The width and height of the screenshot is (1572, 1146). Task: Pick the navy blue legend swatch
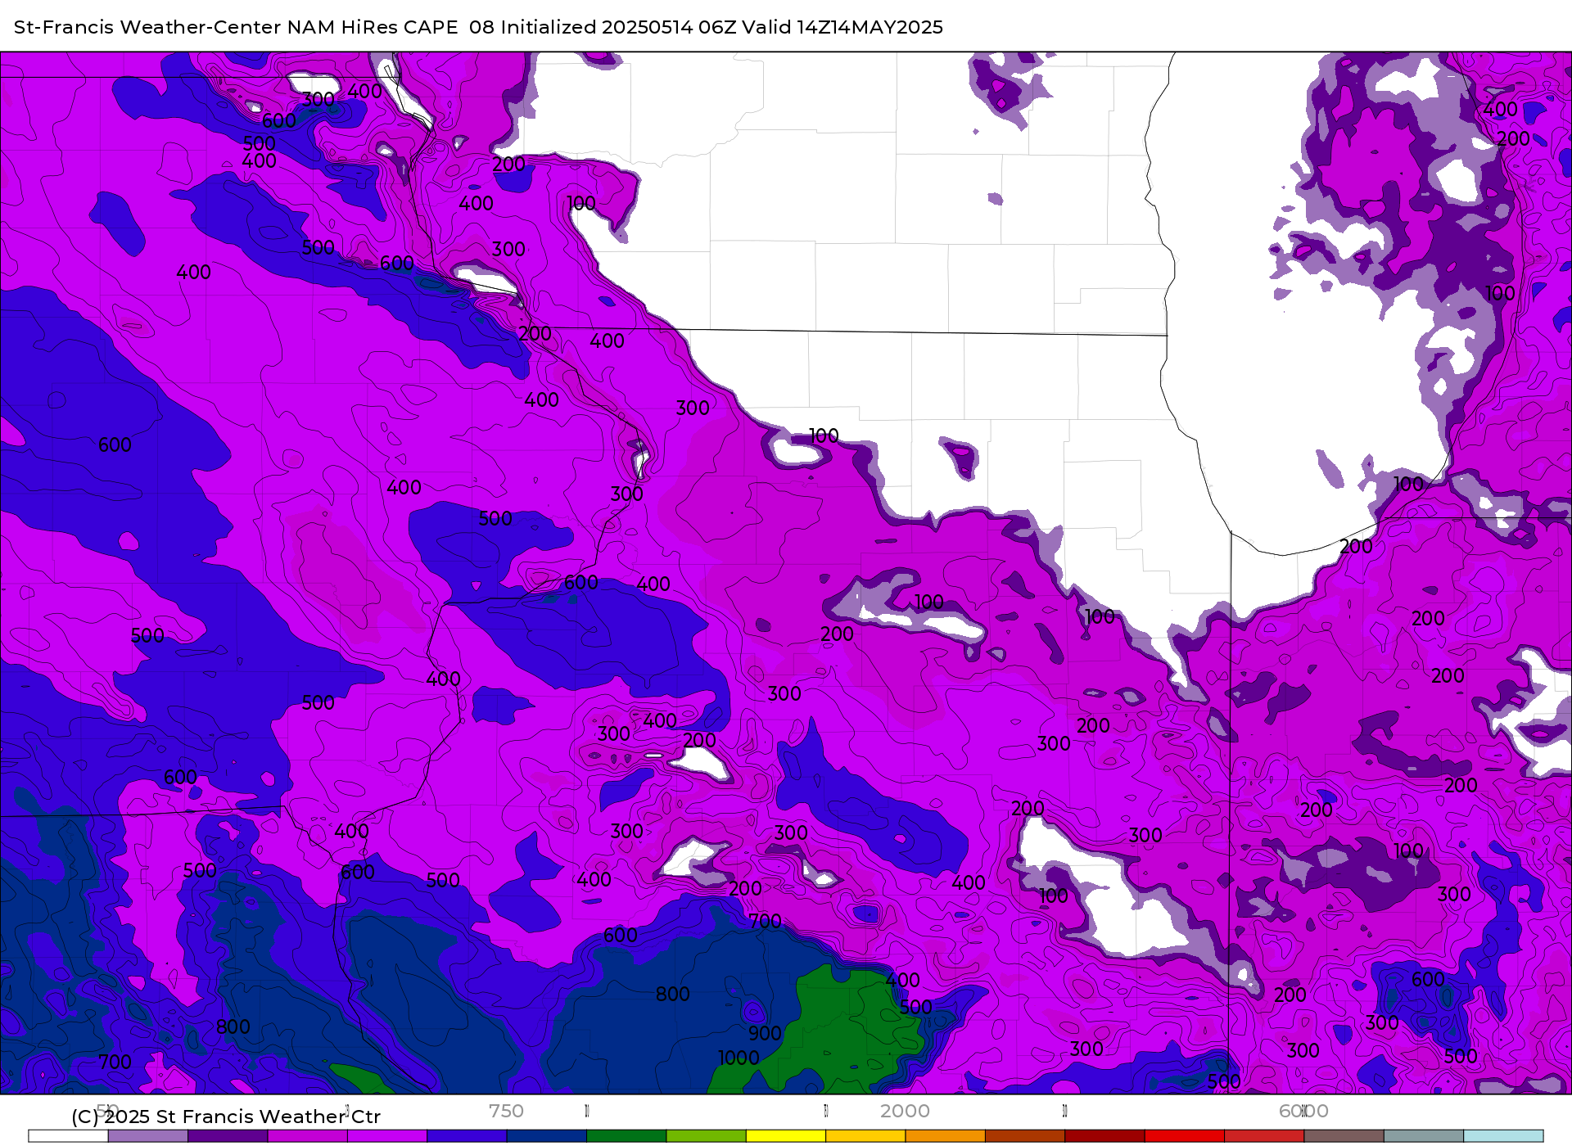point(547,1136)
